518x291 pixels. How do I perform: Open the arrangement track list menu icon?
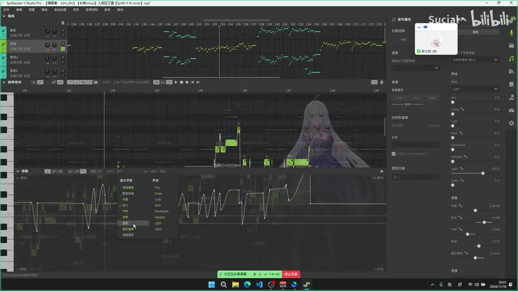coord(63,23)
